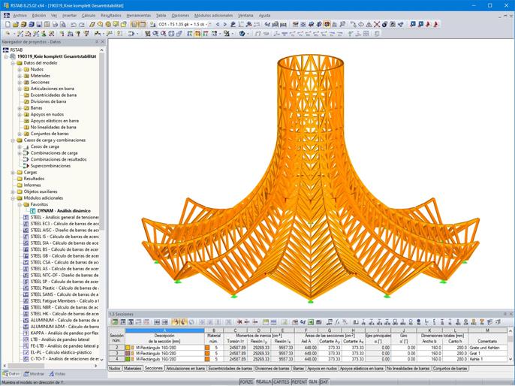Image resolution: width=515 pixels, height=386 pixels.
Task: Click the RSTAB root icon in navigator
Action: 5,50
